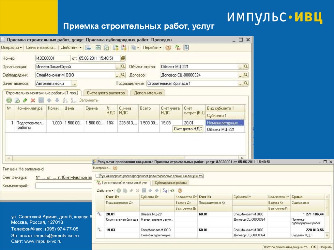Viewport: 334px width, 250px height.
Task: Click Отчет по движениям документа button
Action: tap(285, 247)
